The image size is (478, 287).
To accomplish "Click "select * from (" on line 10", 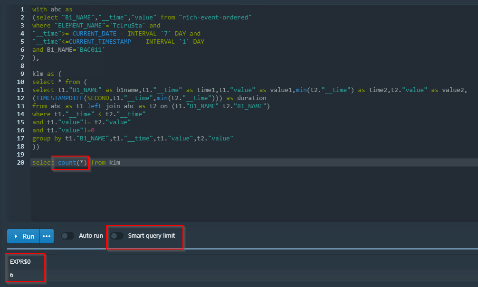I will (x=59, y=82).
